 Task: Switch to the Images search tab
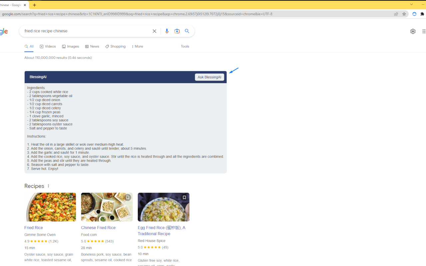(70, 46)
